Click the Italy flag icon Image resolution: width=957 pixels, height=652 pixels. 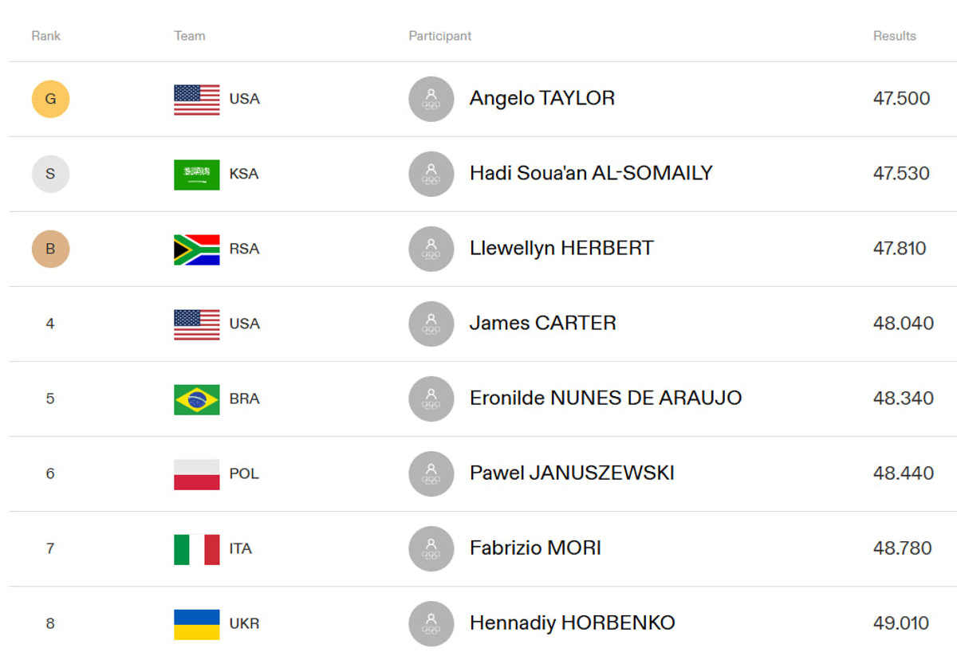coord(196,548)
